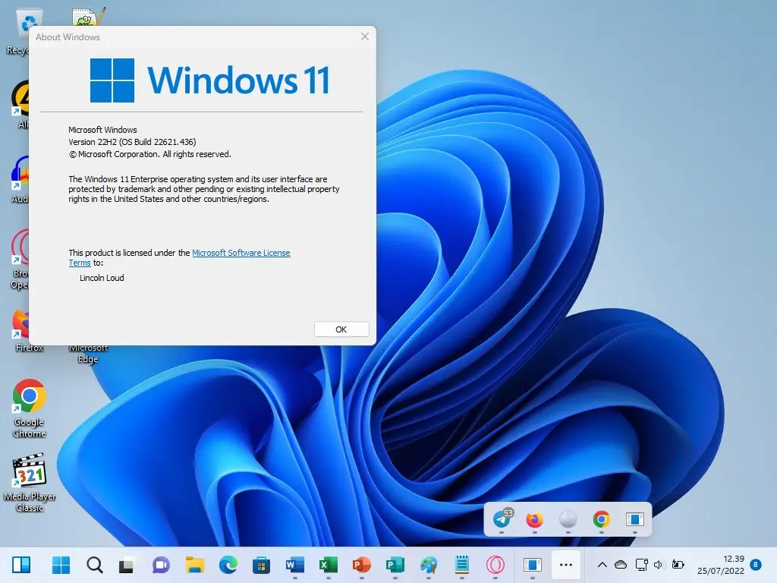Open Paint from the taskbar

429,565
